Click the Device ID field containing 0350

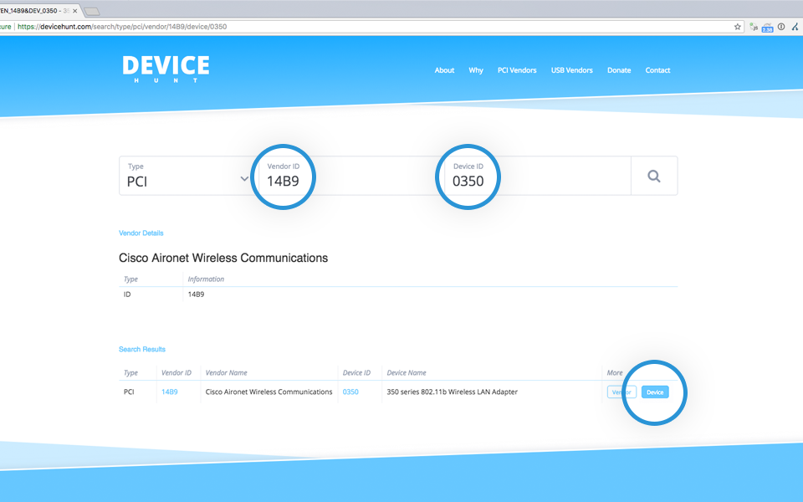click(x=537, y=176)
